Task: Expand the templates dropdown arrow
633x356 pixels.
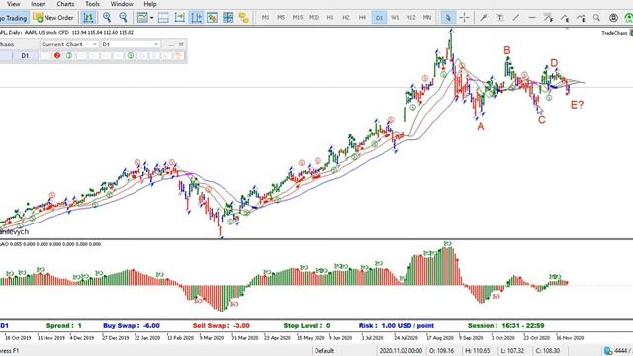Action: [x=151, y=18]
